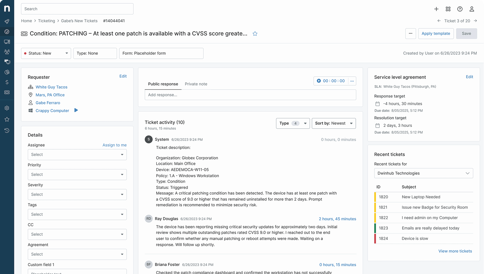The image size is (484, 274).
Task: Click the plus icon to create new
Action: (x=436, y=9)
